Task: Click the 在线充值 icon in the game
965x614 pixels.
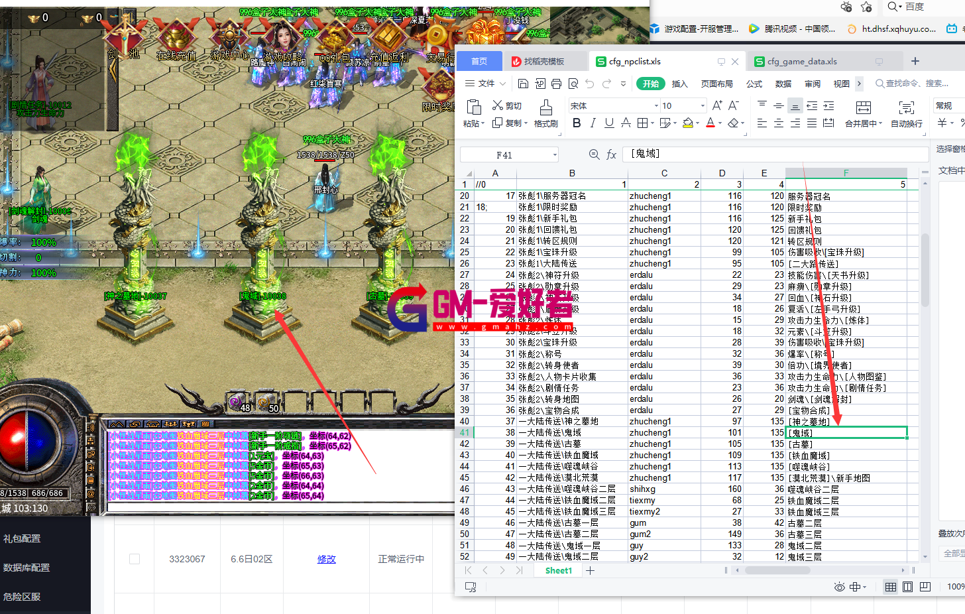Action: (176, 40)
